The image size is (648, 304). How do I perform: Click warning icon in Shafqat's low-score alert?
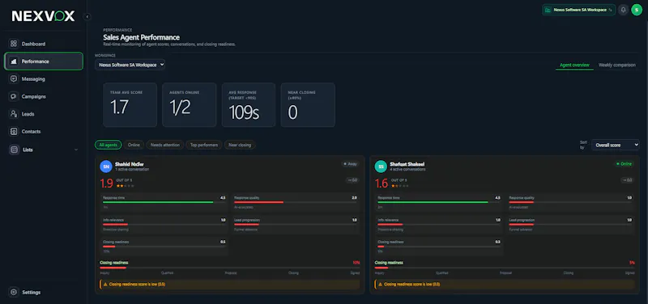(380, 285)
